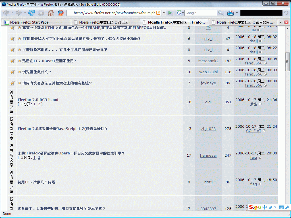
Task: View latest post icon next to fiag
Action: tap(260, 184)
